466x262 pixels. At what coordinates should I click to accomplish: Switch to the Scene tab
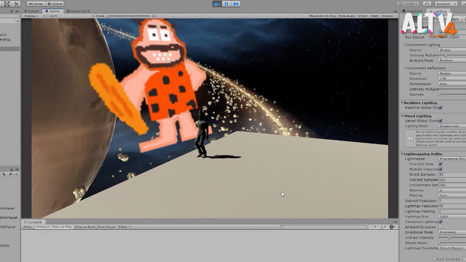[31, 11]
